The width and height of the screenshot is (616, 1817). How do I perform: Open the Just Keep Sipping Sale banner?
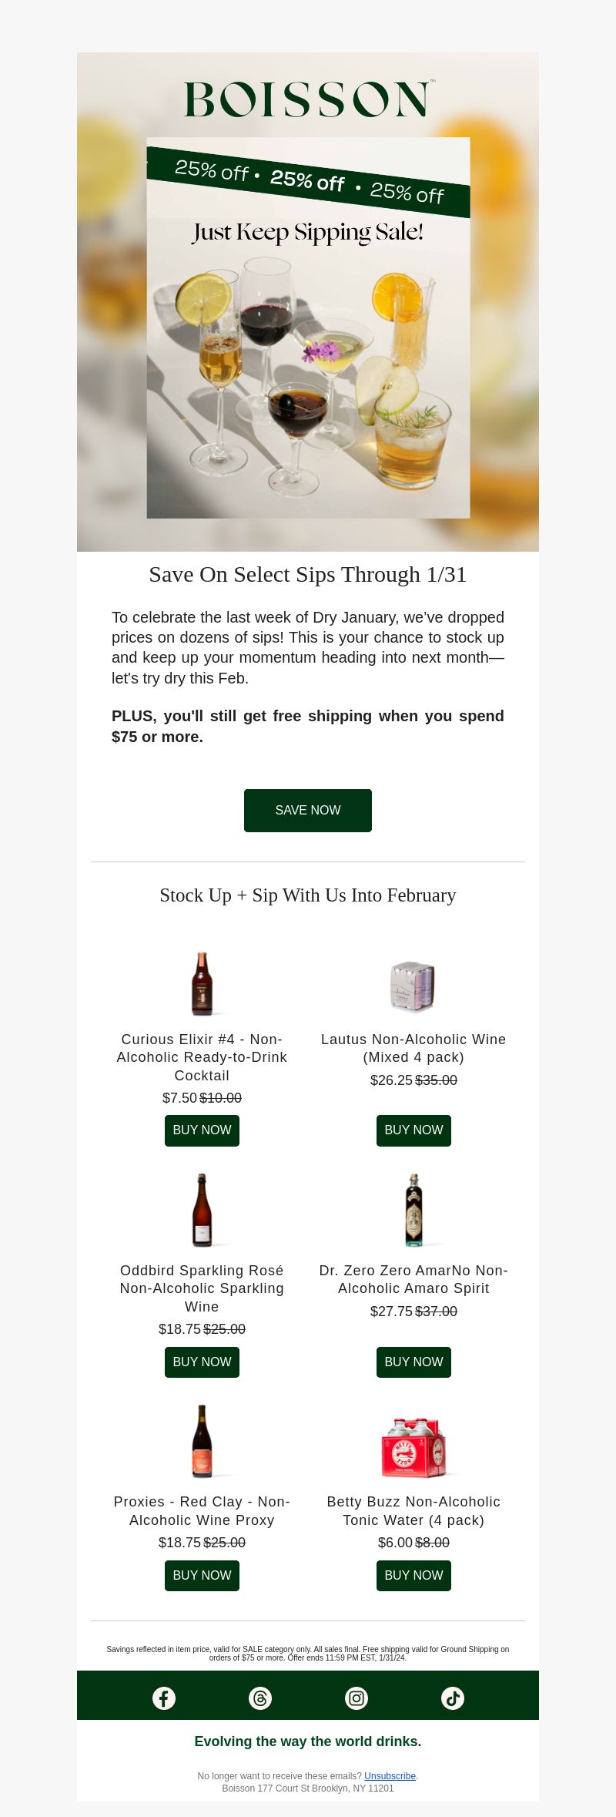coord(308,327)
